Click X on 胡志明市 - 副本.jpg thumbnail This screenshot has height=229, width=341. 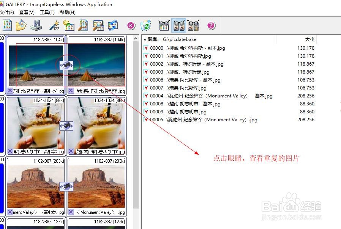tap(10, 151)
